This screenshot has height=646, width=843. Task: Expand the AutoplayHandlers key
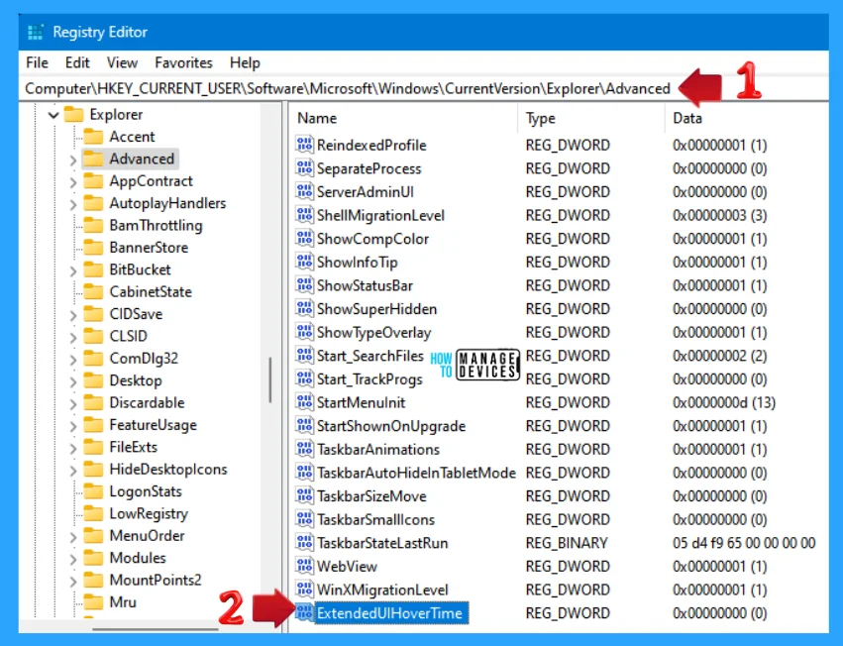click(x=73, y=204)
